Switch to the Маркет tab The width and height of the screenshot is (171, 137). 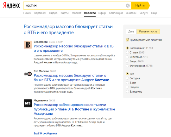tap(76, 13)
